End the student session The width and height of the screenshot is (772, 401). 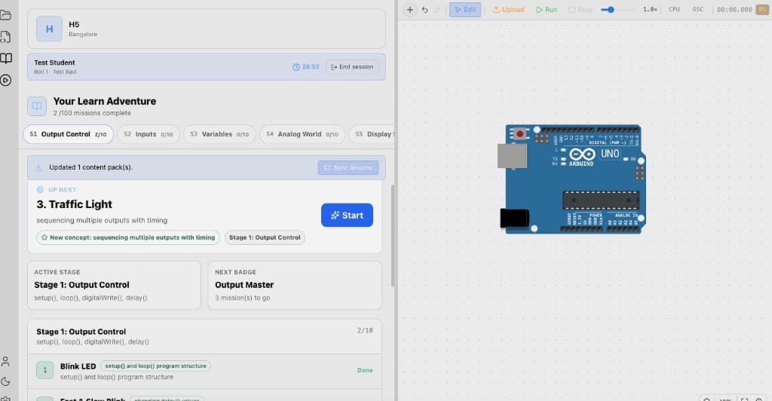click(352, 67)
